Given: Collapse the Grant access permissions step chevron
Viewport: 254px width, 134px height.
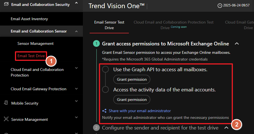Looking at the screenshot, I should (x=237, y=44).
